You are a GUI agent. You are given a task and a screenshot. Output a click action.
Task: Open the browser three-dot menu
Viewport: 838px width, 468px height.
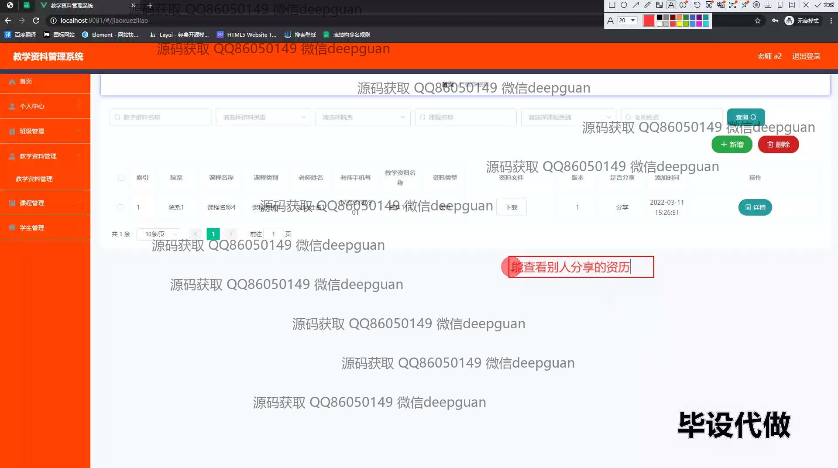(x=831, y=21)
